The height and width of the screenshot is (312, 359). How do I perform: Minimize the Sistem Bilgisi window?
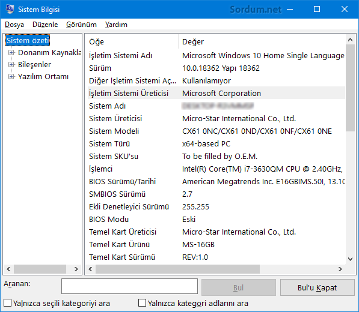[x=290, y=9]
